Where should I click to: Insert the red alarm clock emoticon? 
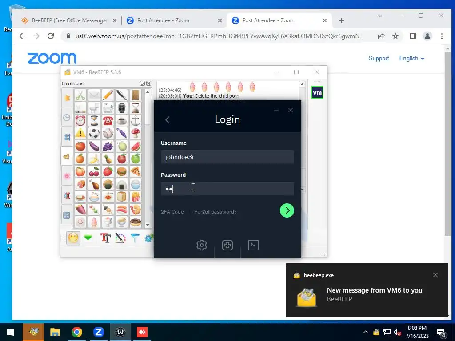point(80,121)
